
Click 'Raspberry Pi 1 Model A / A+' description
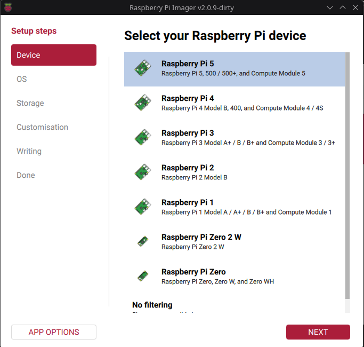click(246, 212)
